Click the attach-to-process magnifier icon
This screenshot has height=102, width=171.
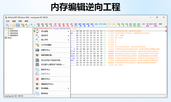pos(7,25)
